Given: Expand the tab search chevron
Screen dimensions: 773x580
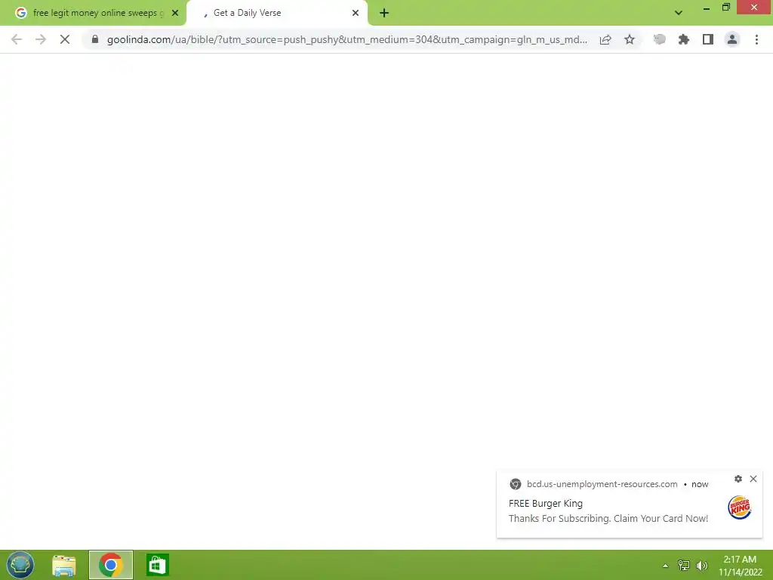Looking at the screenshot, I should point(679,13).
